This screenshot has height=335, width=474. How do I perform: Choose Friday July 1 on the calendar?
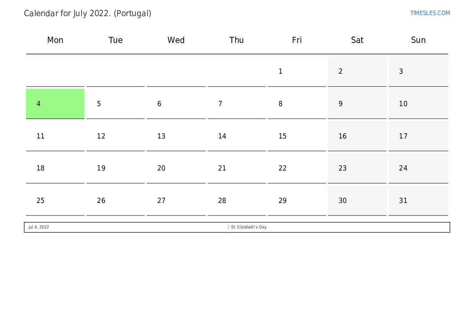click(297, 71)
